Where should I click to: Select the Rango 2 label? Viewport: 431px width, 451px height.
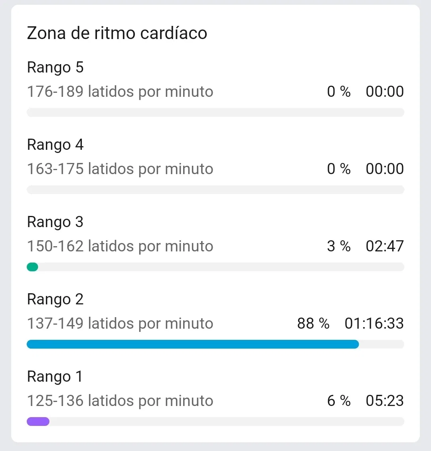(x=55, y=300)
